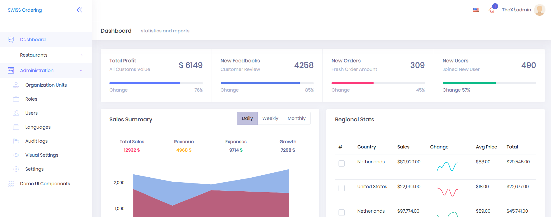Click the Audit logs document icon

(16, 141)
